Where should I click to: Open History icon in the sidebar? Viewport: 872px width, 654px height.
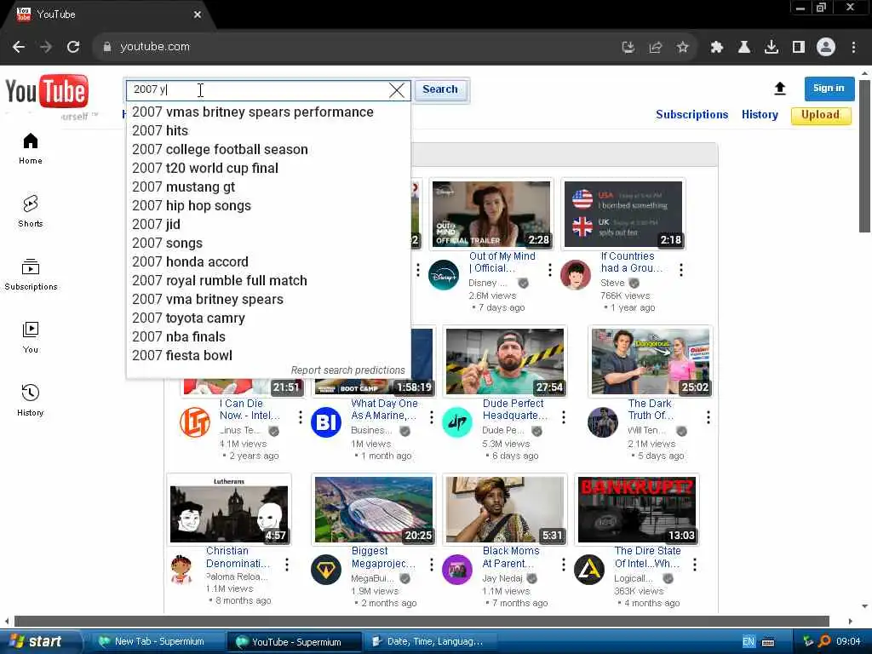click(x=31, y=393)
